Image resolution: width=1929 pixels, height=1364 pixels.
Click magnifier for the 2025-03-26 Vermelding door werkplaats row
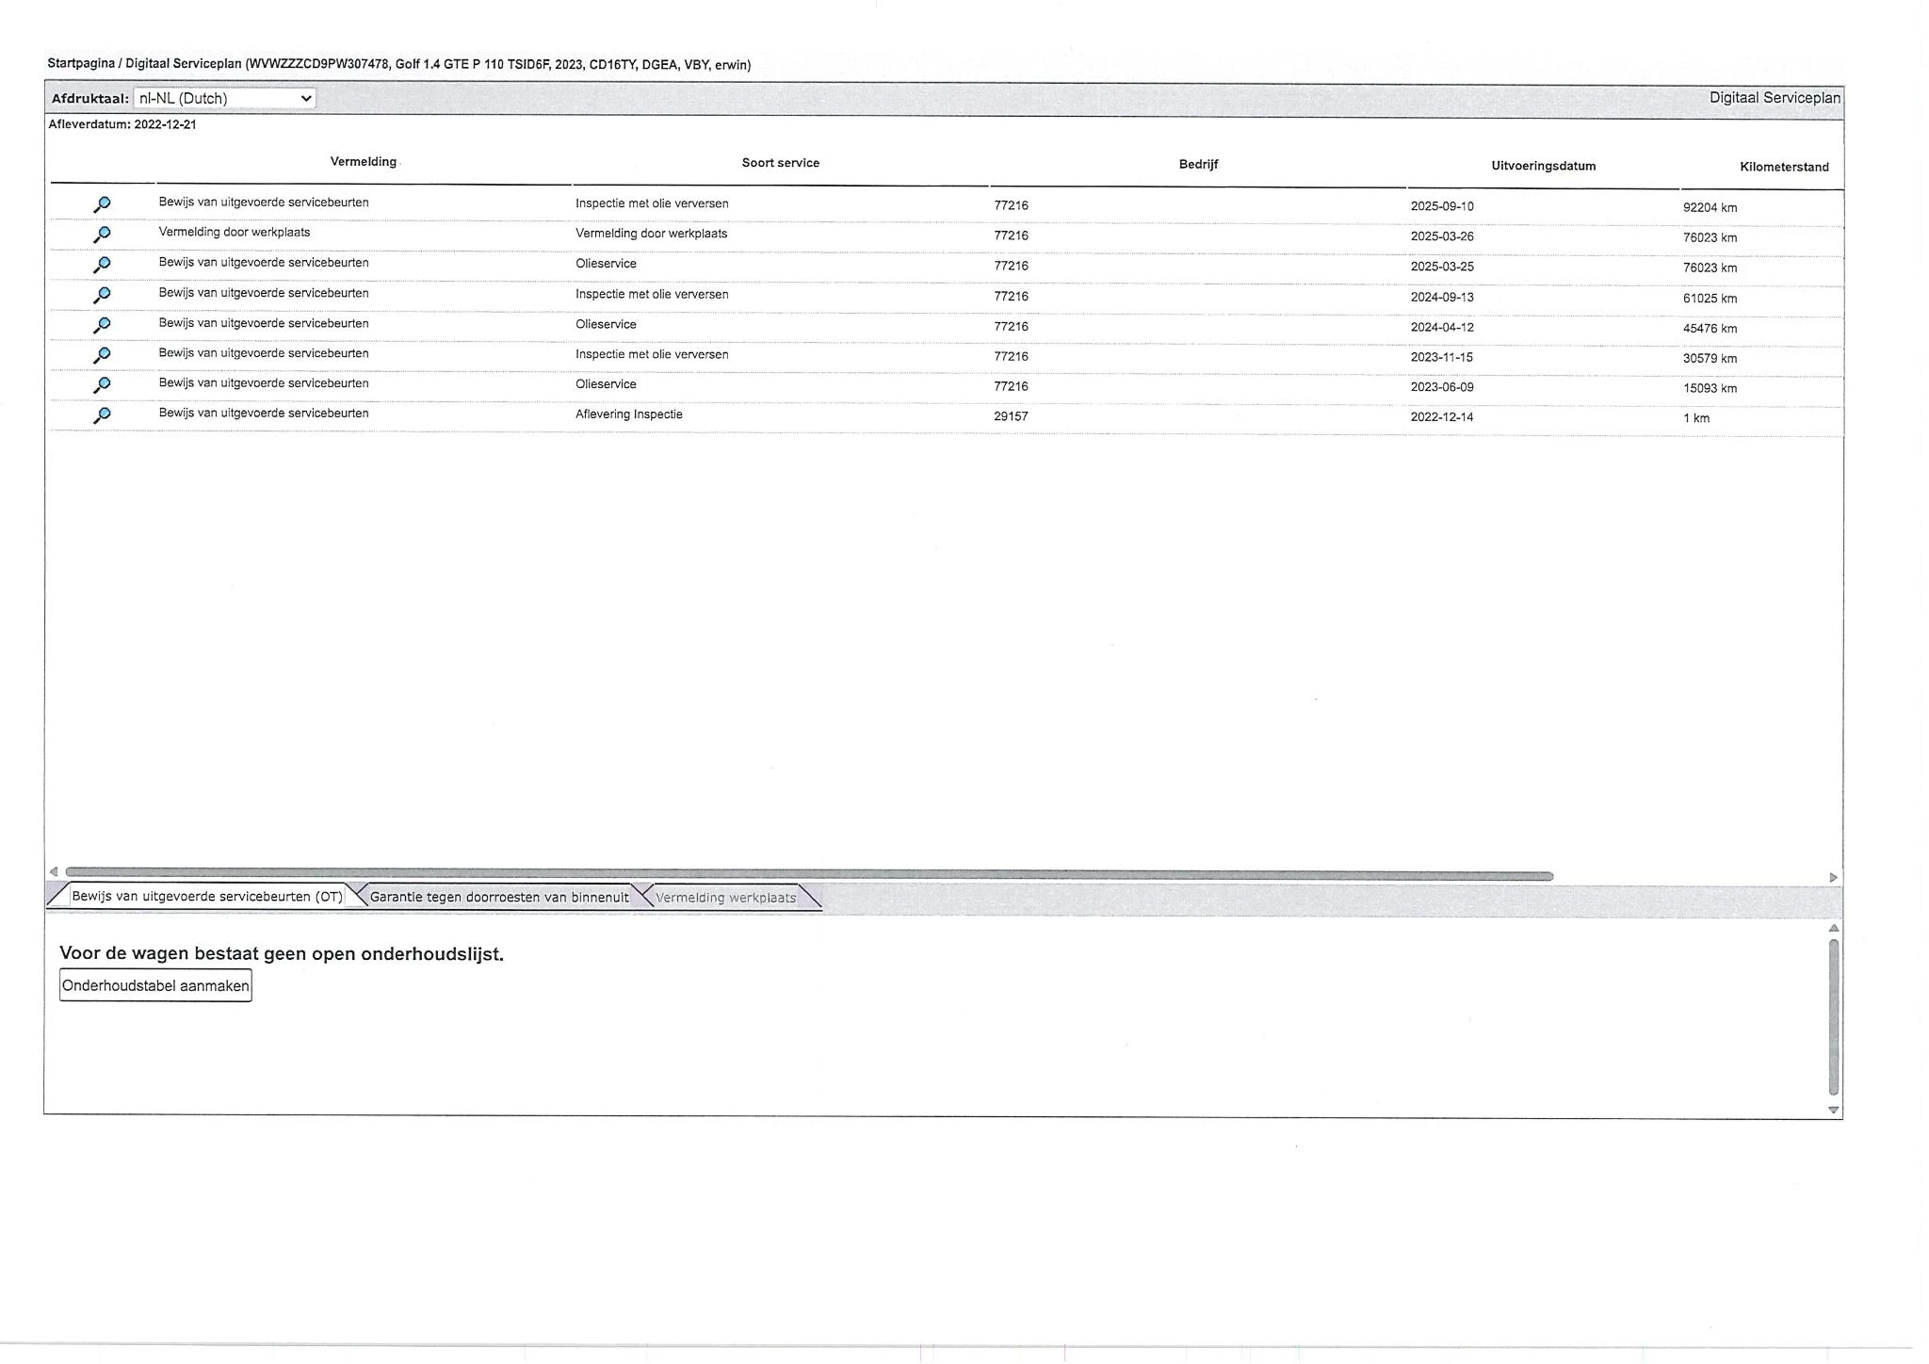coord(102,235)
